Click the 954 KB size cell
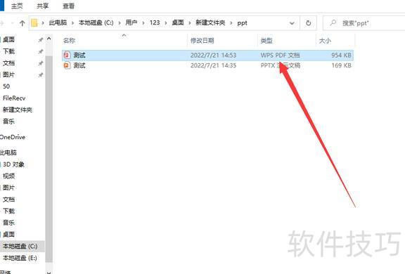 341,56
